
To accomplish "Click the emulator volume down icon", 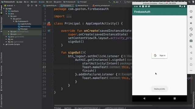I will click(191, 23).
